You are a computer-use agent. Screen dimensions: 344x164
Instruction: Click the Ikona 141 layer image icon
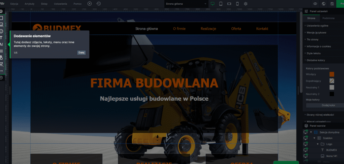322,156
